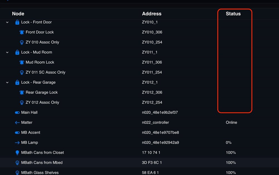Toggle the switch icon beside Main Hall
Screen dimensions: 279x175
(x=17, y=112)
